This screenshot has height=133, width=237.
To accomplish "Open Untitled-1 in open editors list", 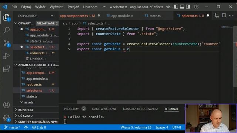I will tap(36, 59).
